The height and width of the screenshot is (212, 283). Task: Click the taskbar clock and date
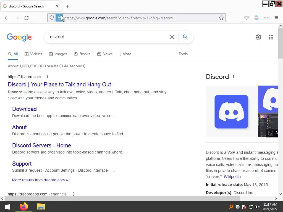click(270, 207)
